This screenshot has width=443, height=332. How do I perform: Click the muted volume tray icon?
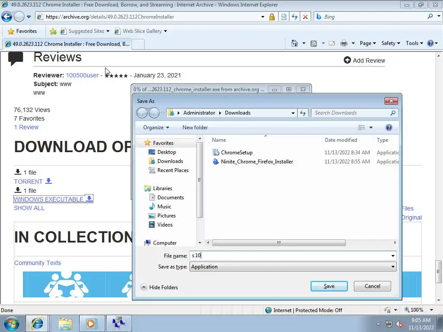tap(399, 324)
